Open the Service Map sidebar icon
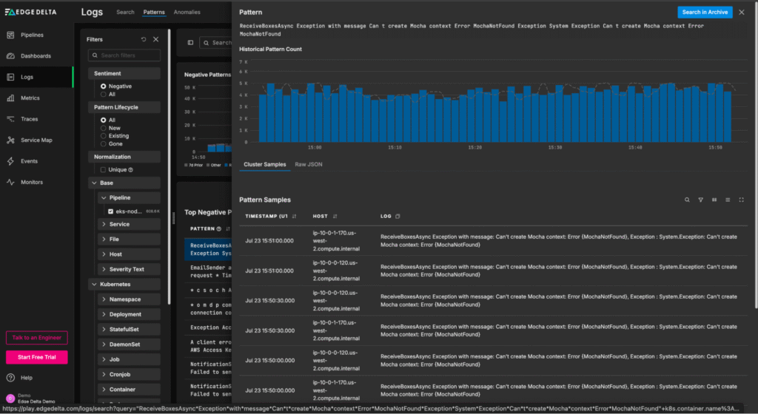The height and width of the screenshot is (414, 758). click(x=11, y=140)
